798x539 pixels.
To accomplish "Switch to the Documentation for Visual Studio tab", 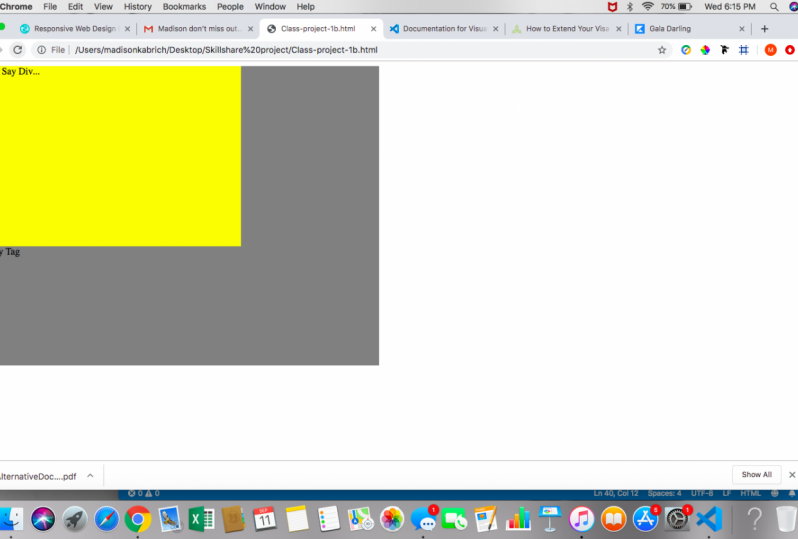I will 444,29.
